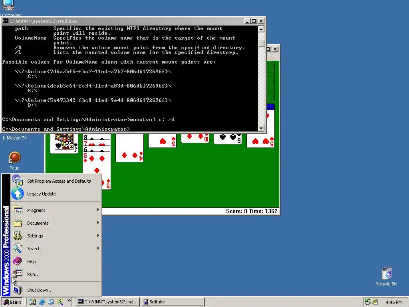Launch Internet Explorer from the quick launch bar

coord(42,302)
